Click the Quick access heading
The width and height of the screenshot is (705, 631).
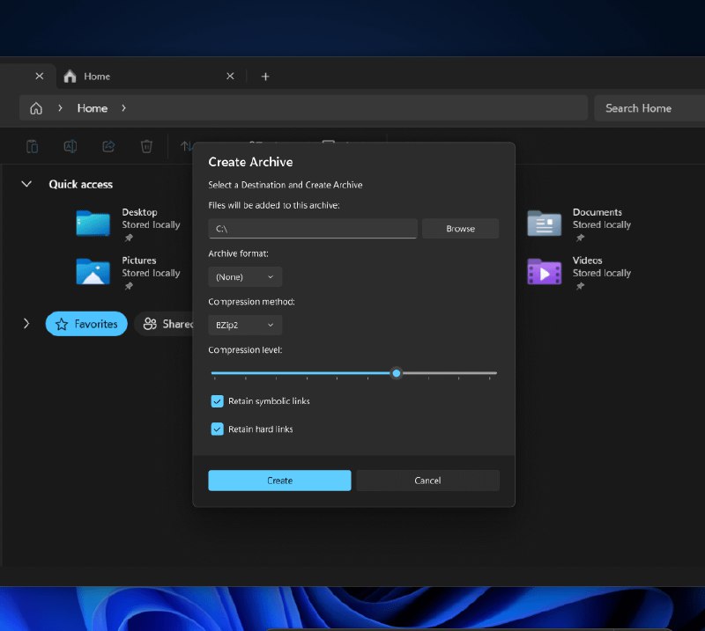(x=80, y=184)
